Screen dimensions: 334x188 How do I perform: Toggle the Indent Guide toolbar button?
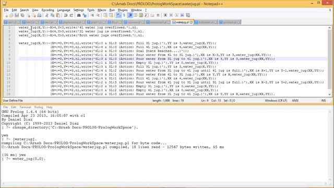[x=130, y=15]
